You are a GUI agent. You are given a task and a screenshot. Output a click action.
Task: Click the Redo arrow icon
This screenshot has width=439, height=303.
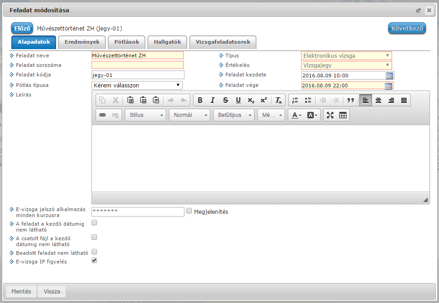(170, 100)
